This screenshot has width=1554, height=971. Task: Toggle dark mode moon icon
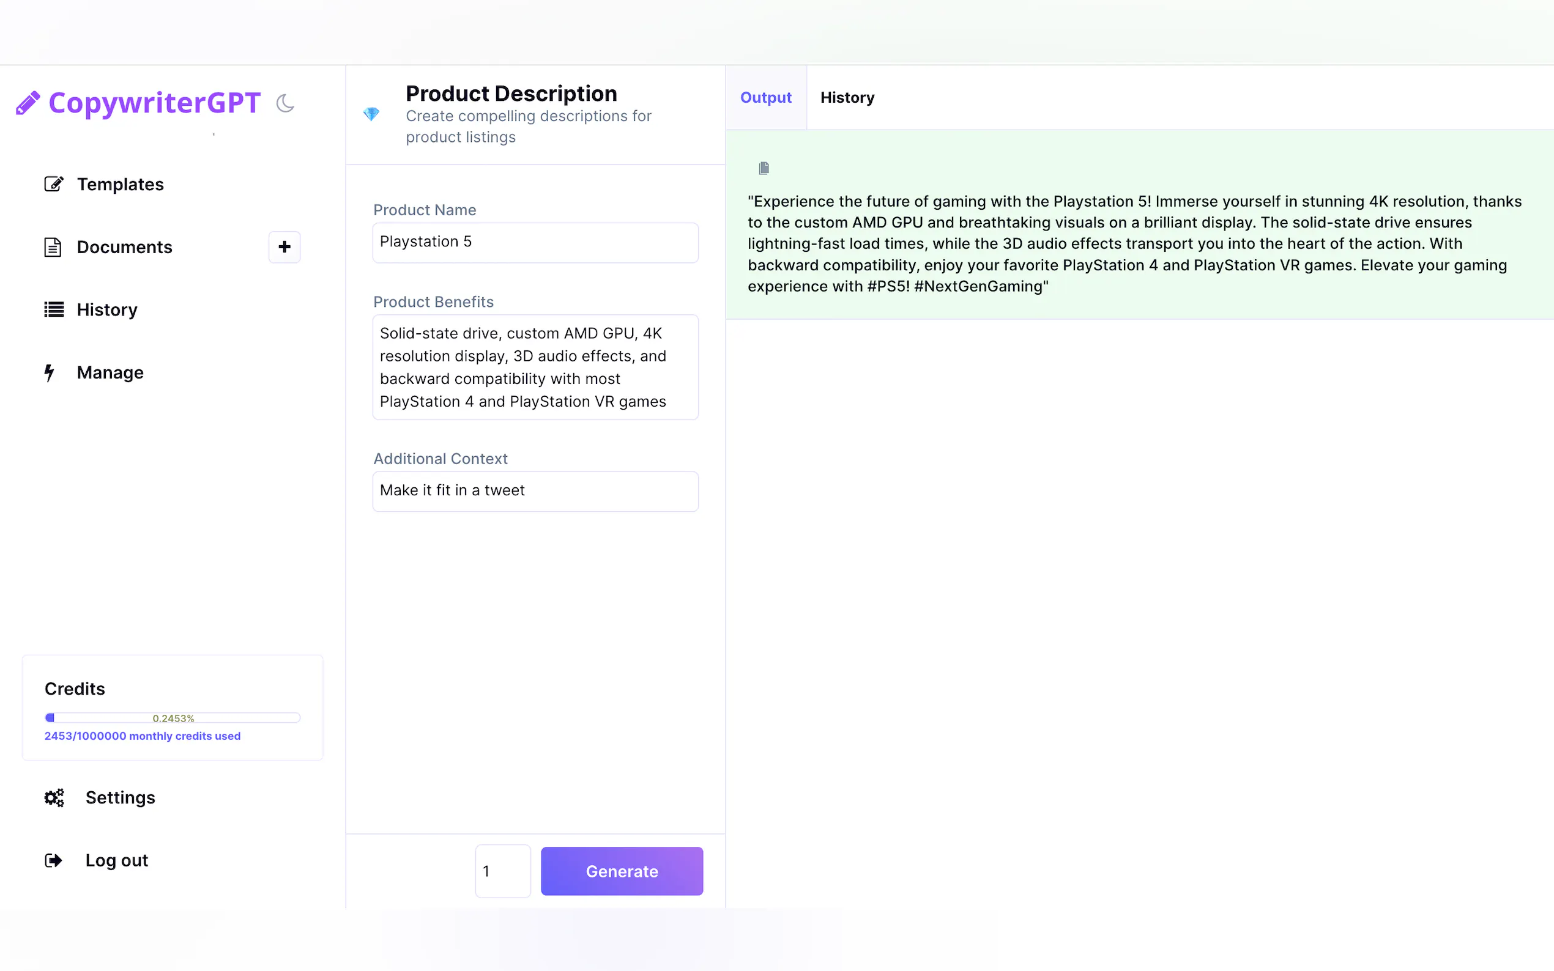[x=284, y=103]
